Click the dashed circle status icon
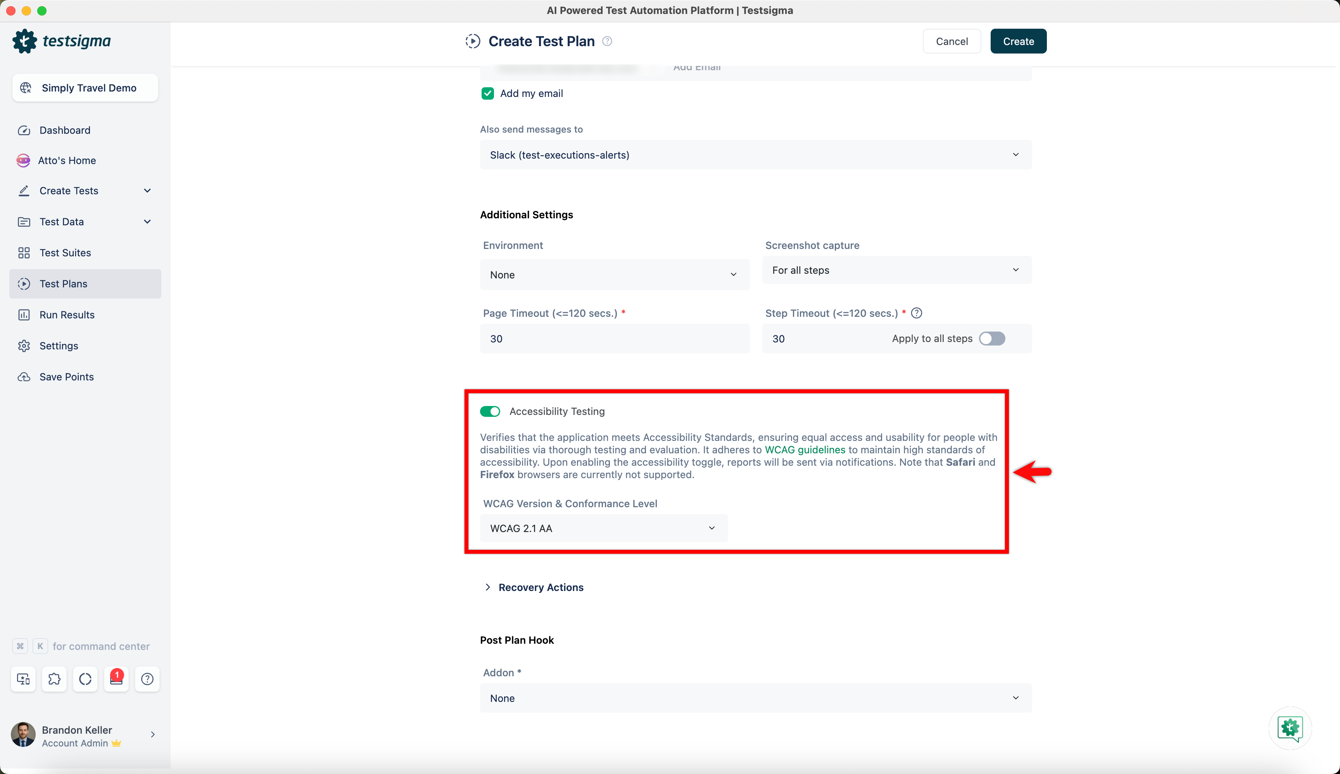The height and width of the screenshot is (774, 1340). pyautogui.click(x=85, y=679)
